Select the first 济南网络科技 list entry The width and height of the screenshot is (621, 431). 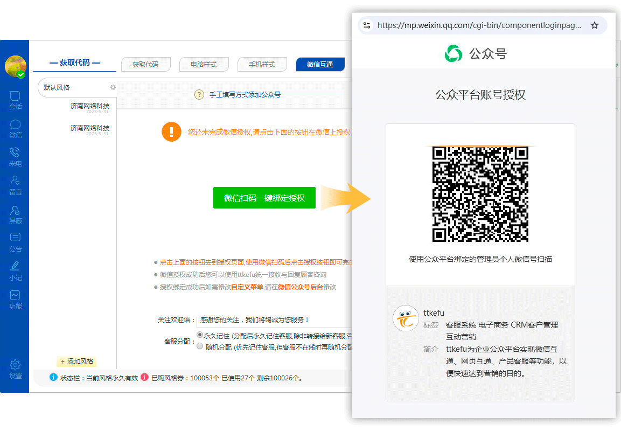point(90,108)
